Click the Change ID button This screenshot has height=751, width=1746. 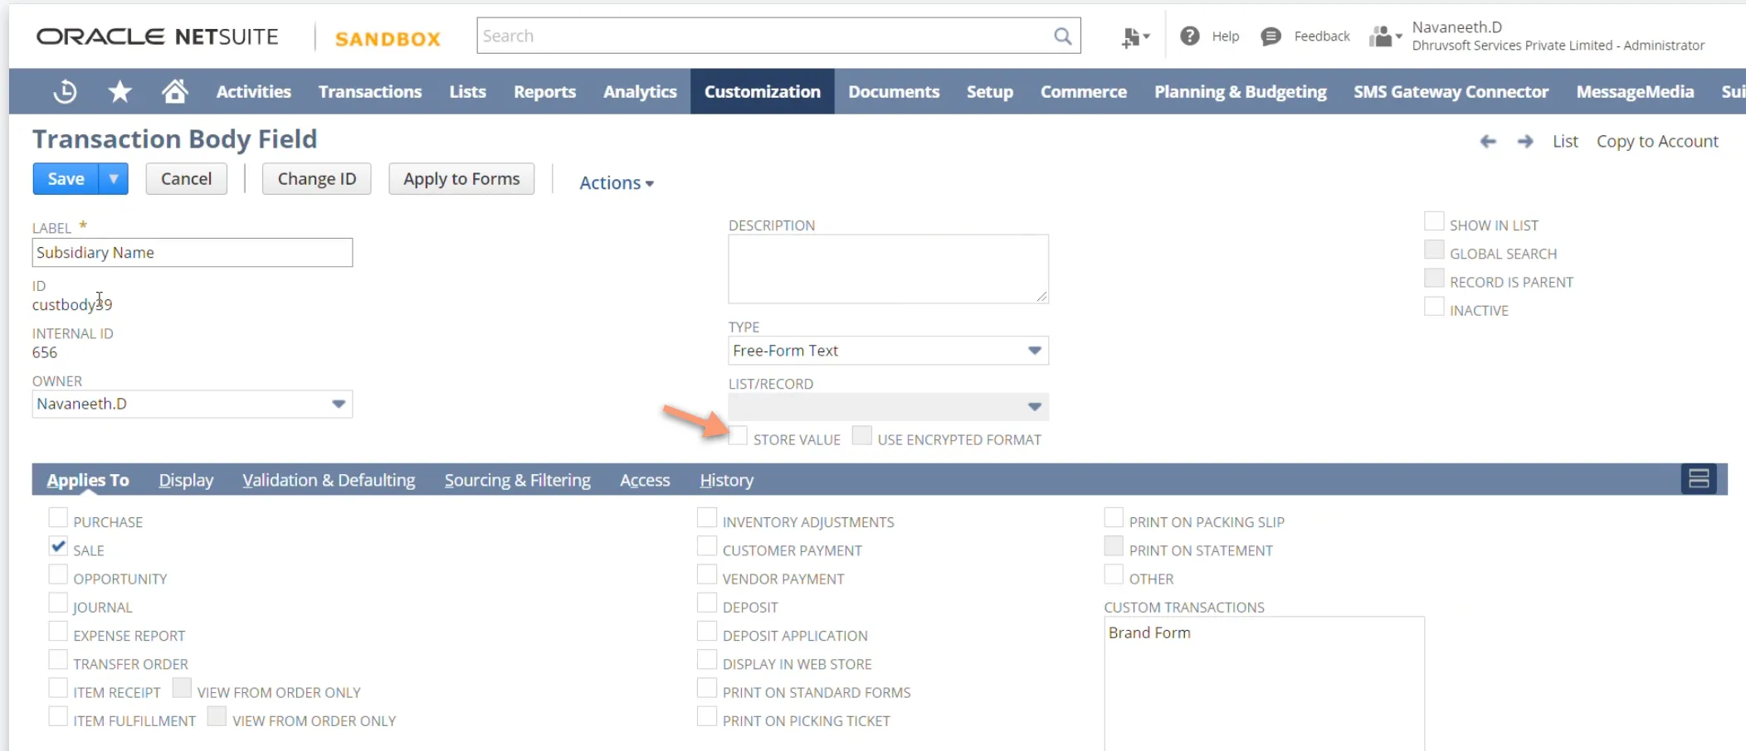(317, 179)
